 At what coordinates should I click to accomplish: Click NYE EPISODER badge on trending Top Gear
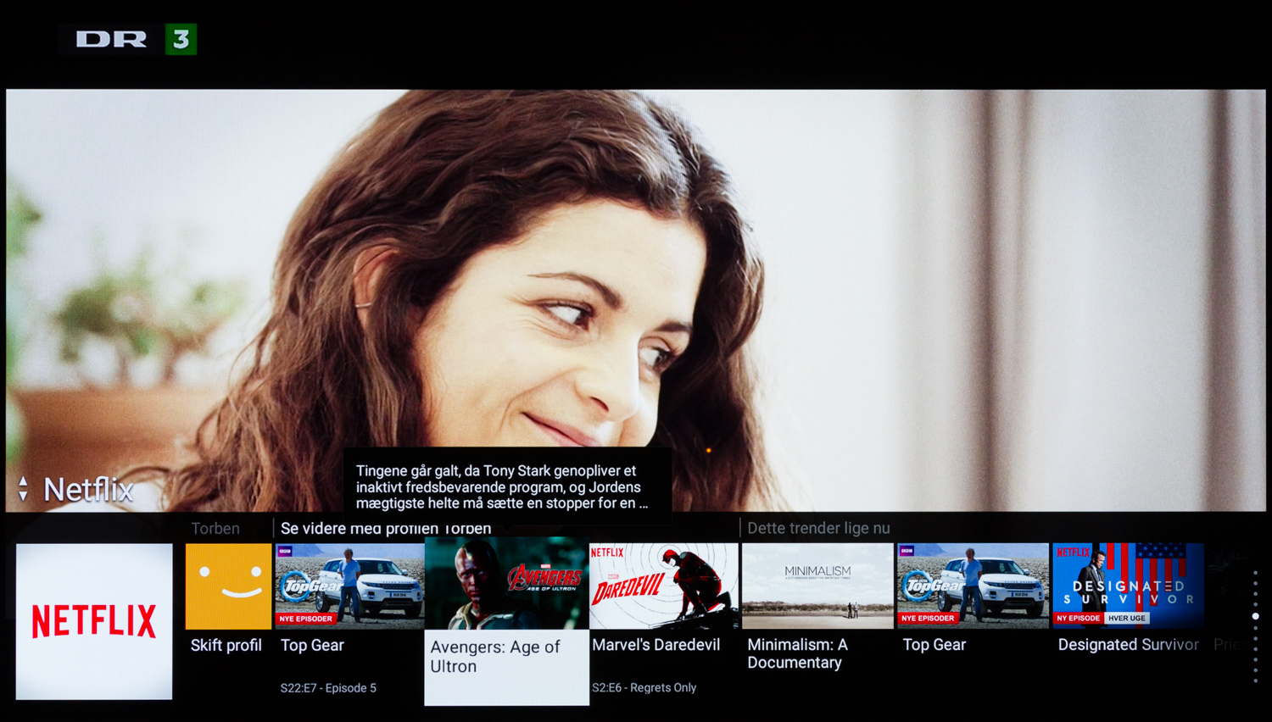[x=928, y=619]
